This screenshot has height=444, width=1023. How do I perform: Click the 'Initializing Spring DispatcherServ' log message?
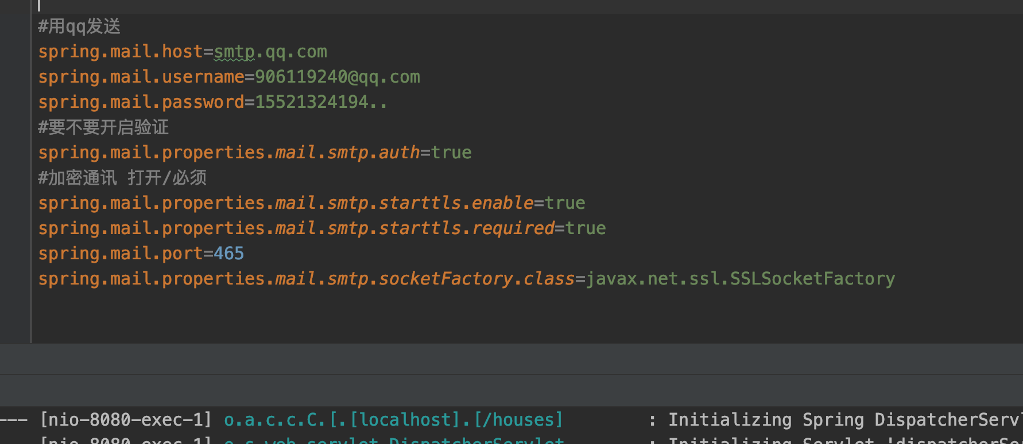pos(846,420)
